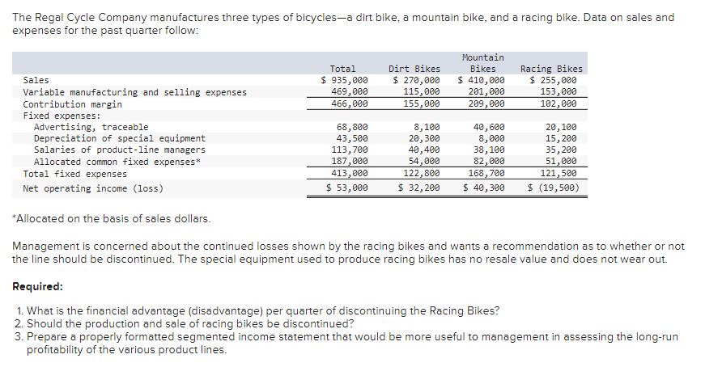705x367 pixels.
Task: Click the Required: heading
Action: coord(38,287)
